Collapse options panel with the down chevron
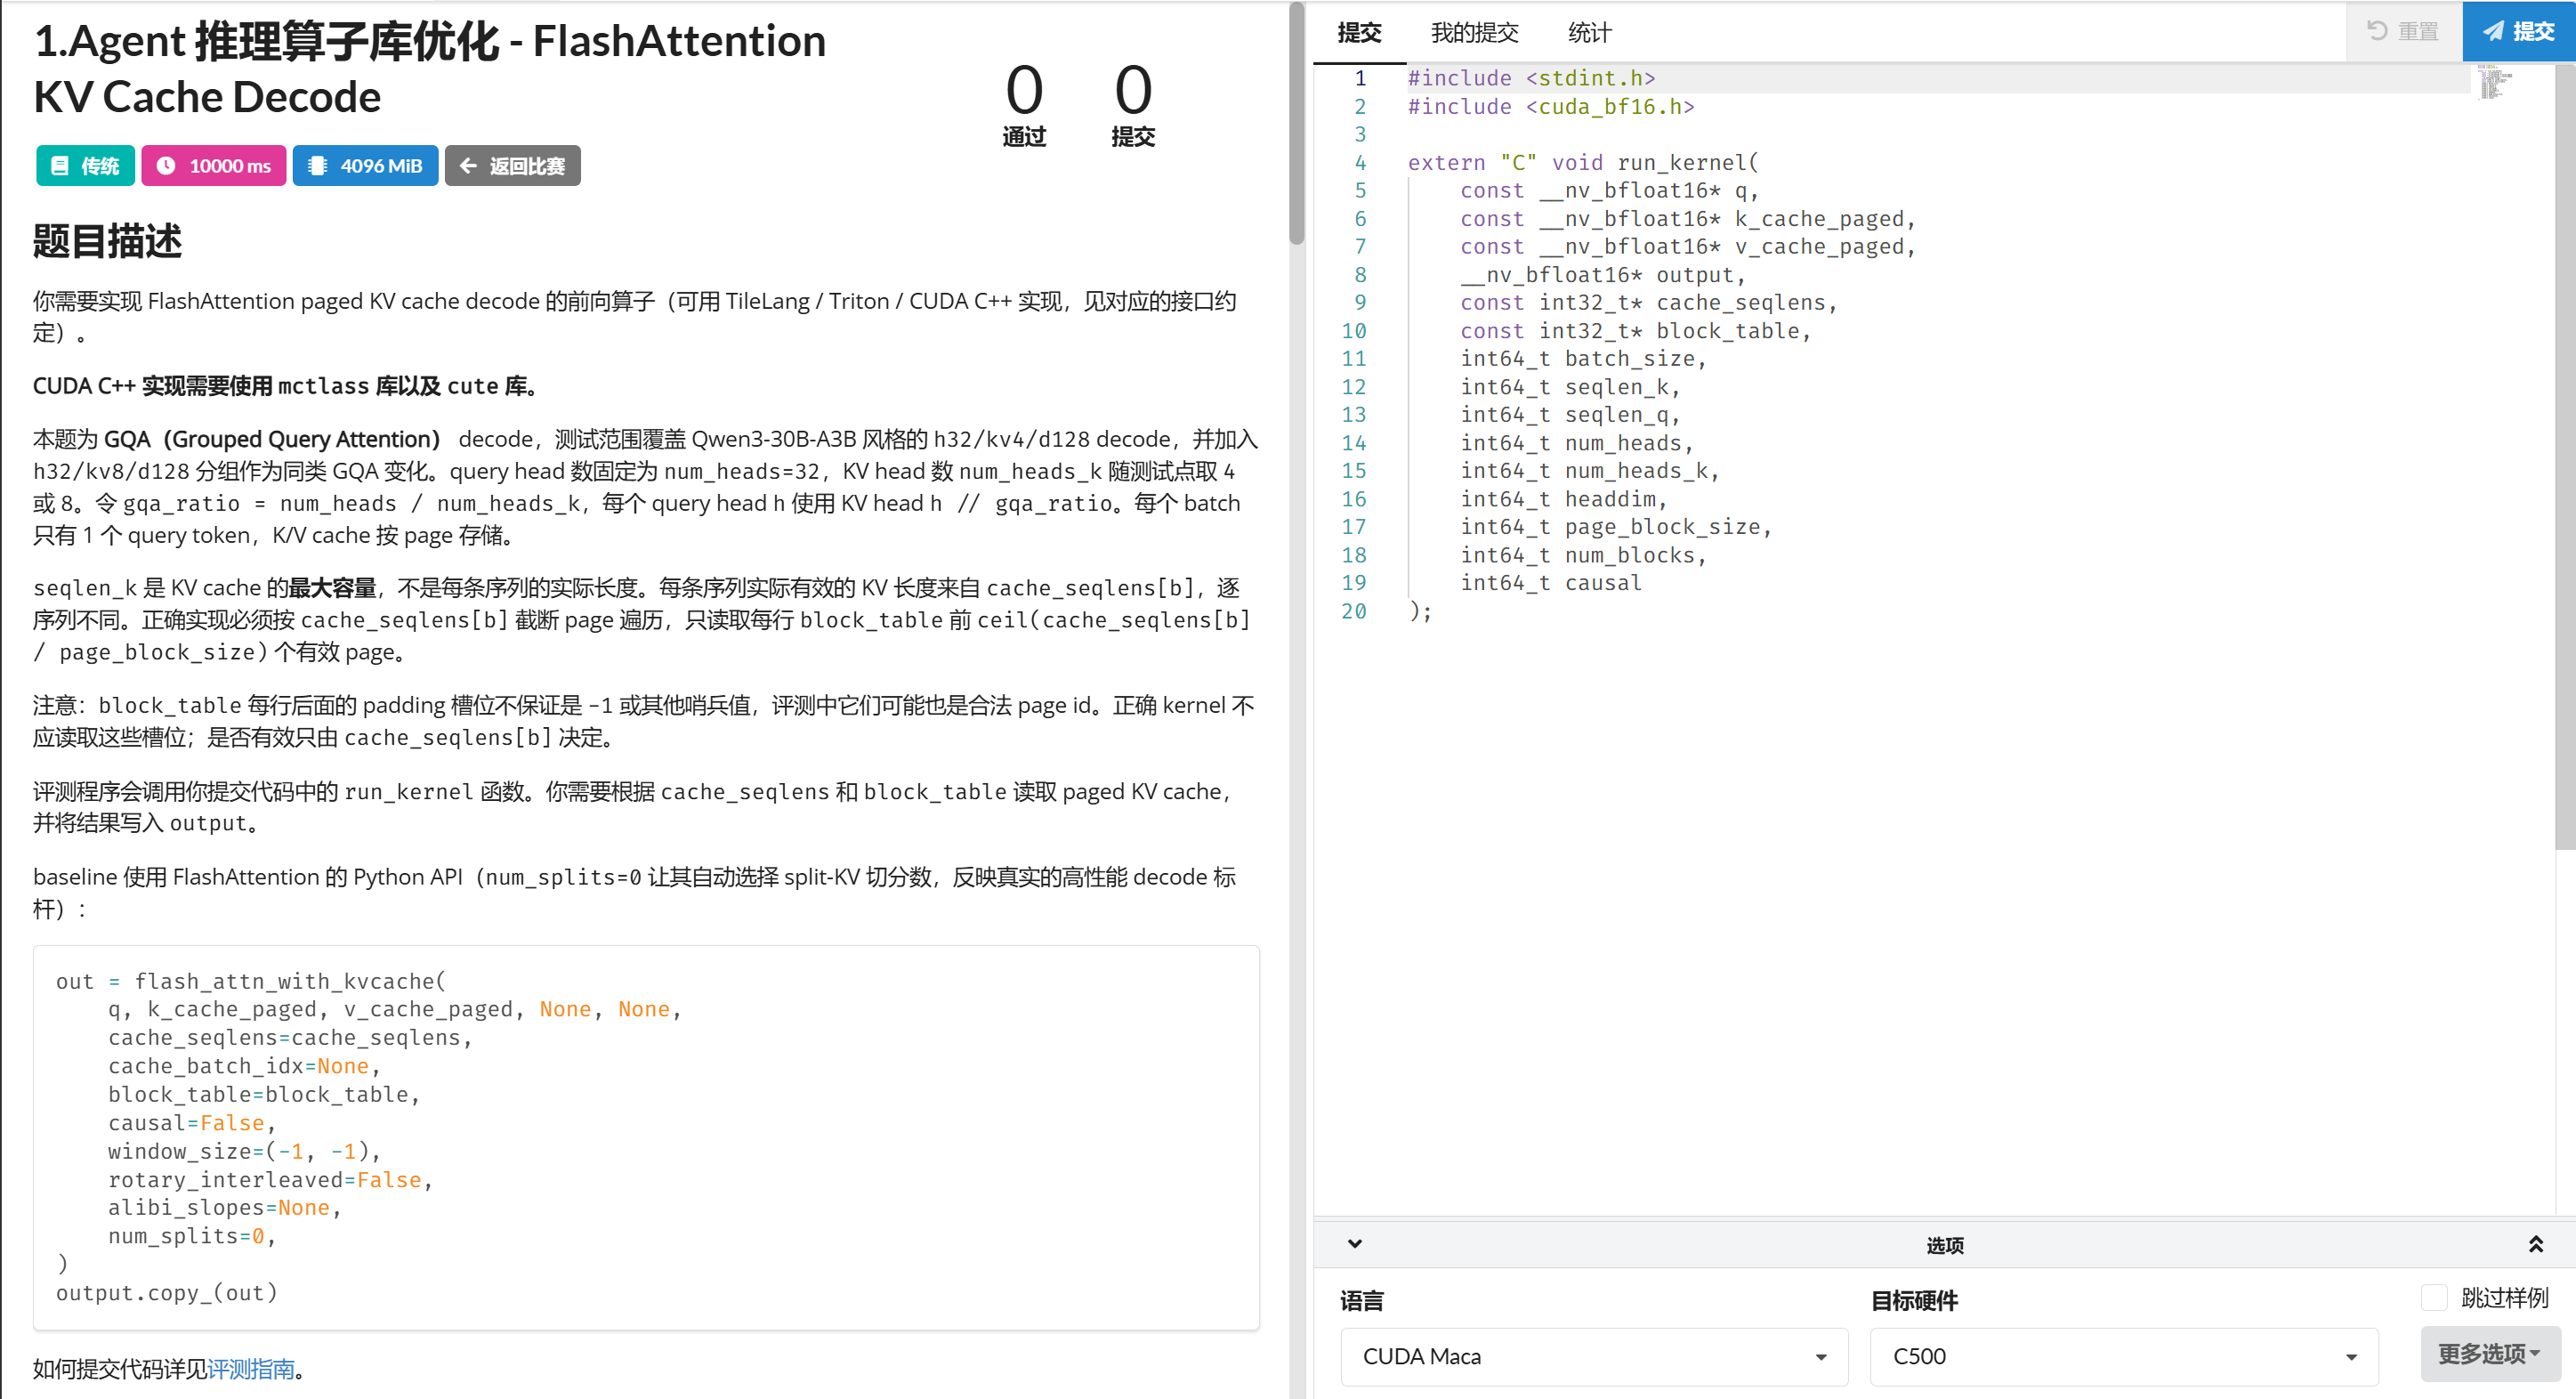 pyautogui.click(x=1355, y=1244)
